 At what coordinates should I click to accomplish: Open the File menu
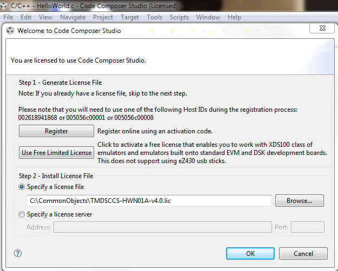tap(8, 17)
